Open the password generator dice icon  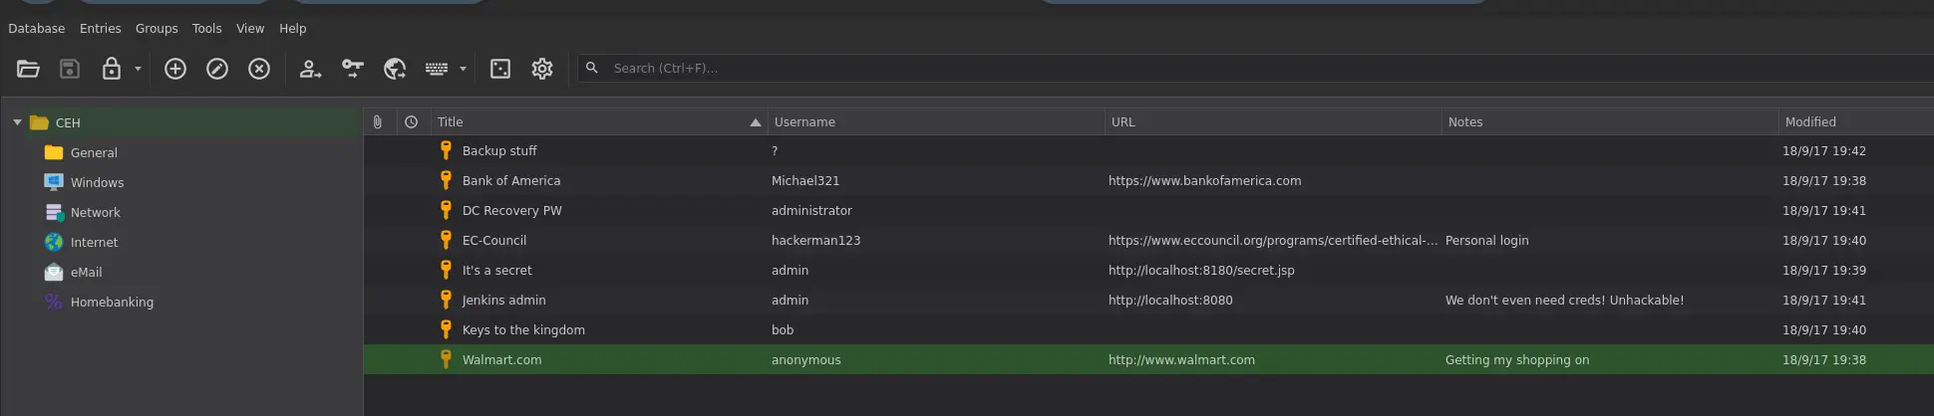pyautogui.click(x=500, y=69)
